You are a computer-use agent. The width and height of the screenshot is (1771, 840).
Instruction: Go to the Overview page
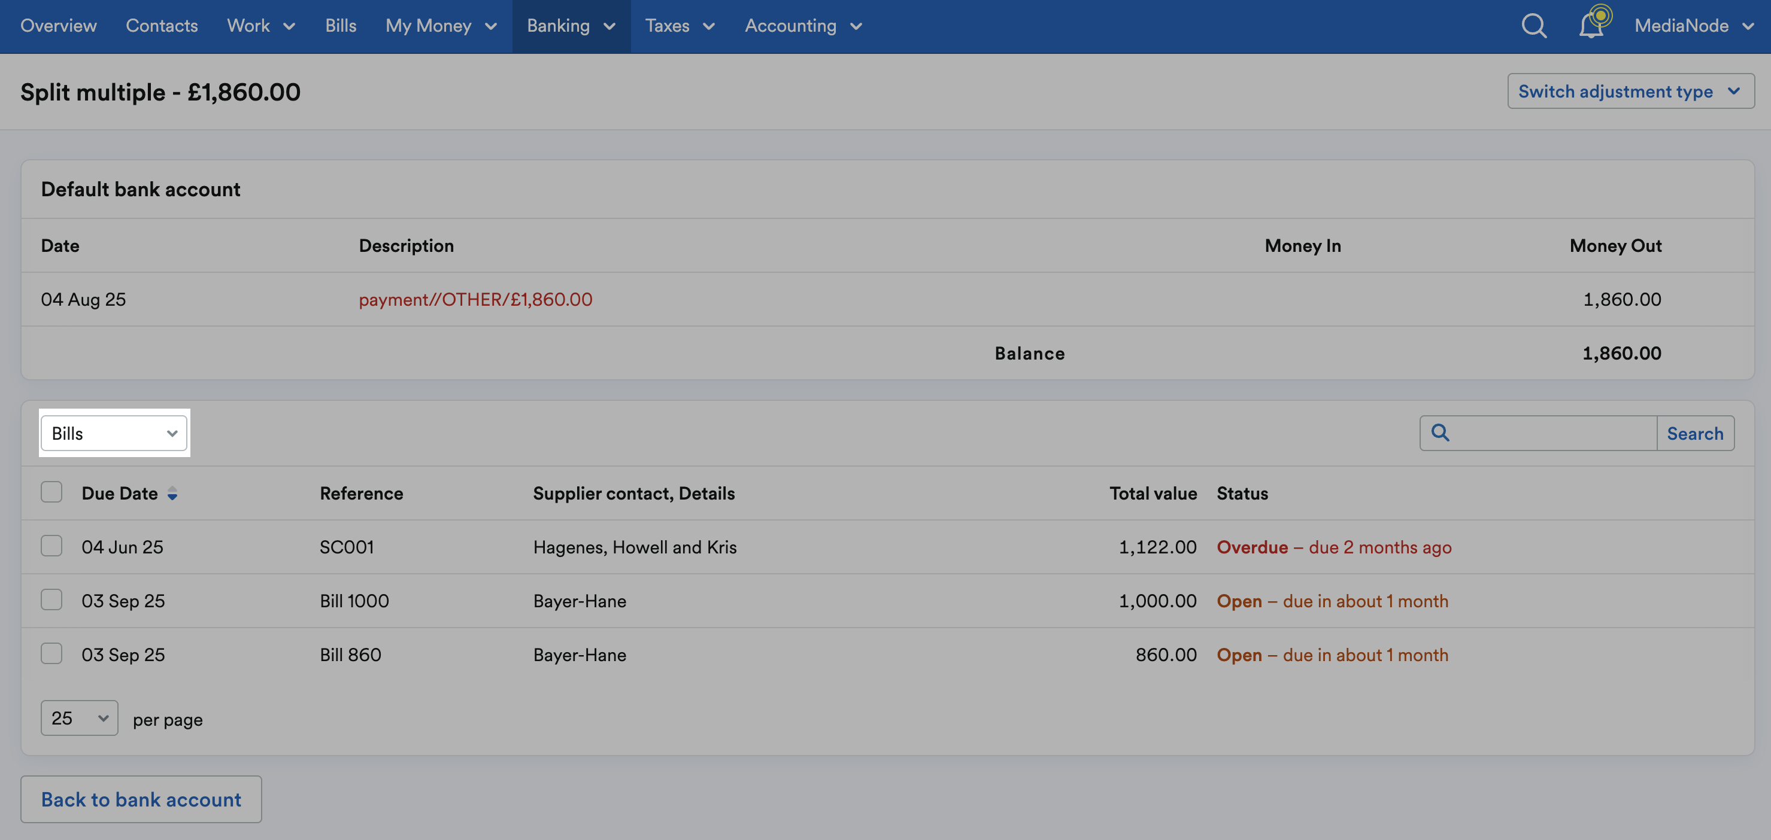(x=59, y=26)
